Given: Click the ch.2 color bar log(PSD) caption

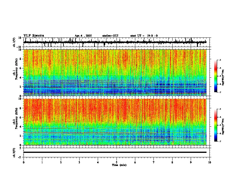Looking at the screenshot, I should [223, 127].
